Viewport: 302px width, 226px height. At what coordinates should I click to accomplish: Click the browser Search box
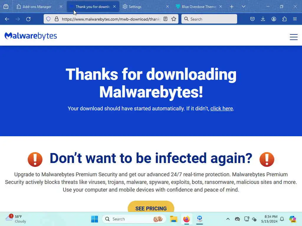click(209, 19)
